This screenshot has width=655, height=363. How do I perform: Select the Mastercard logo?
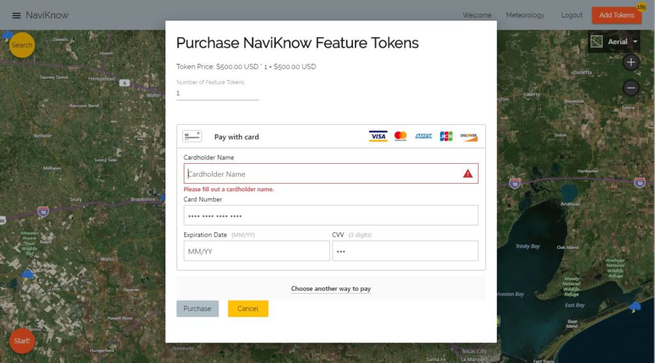pyautogui.click(x=400, y=136)
